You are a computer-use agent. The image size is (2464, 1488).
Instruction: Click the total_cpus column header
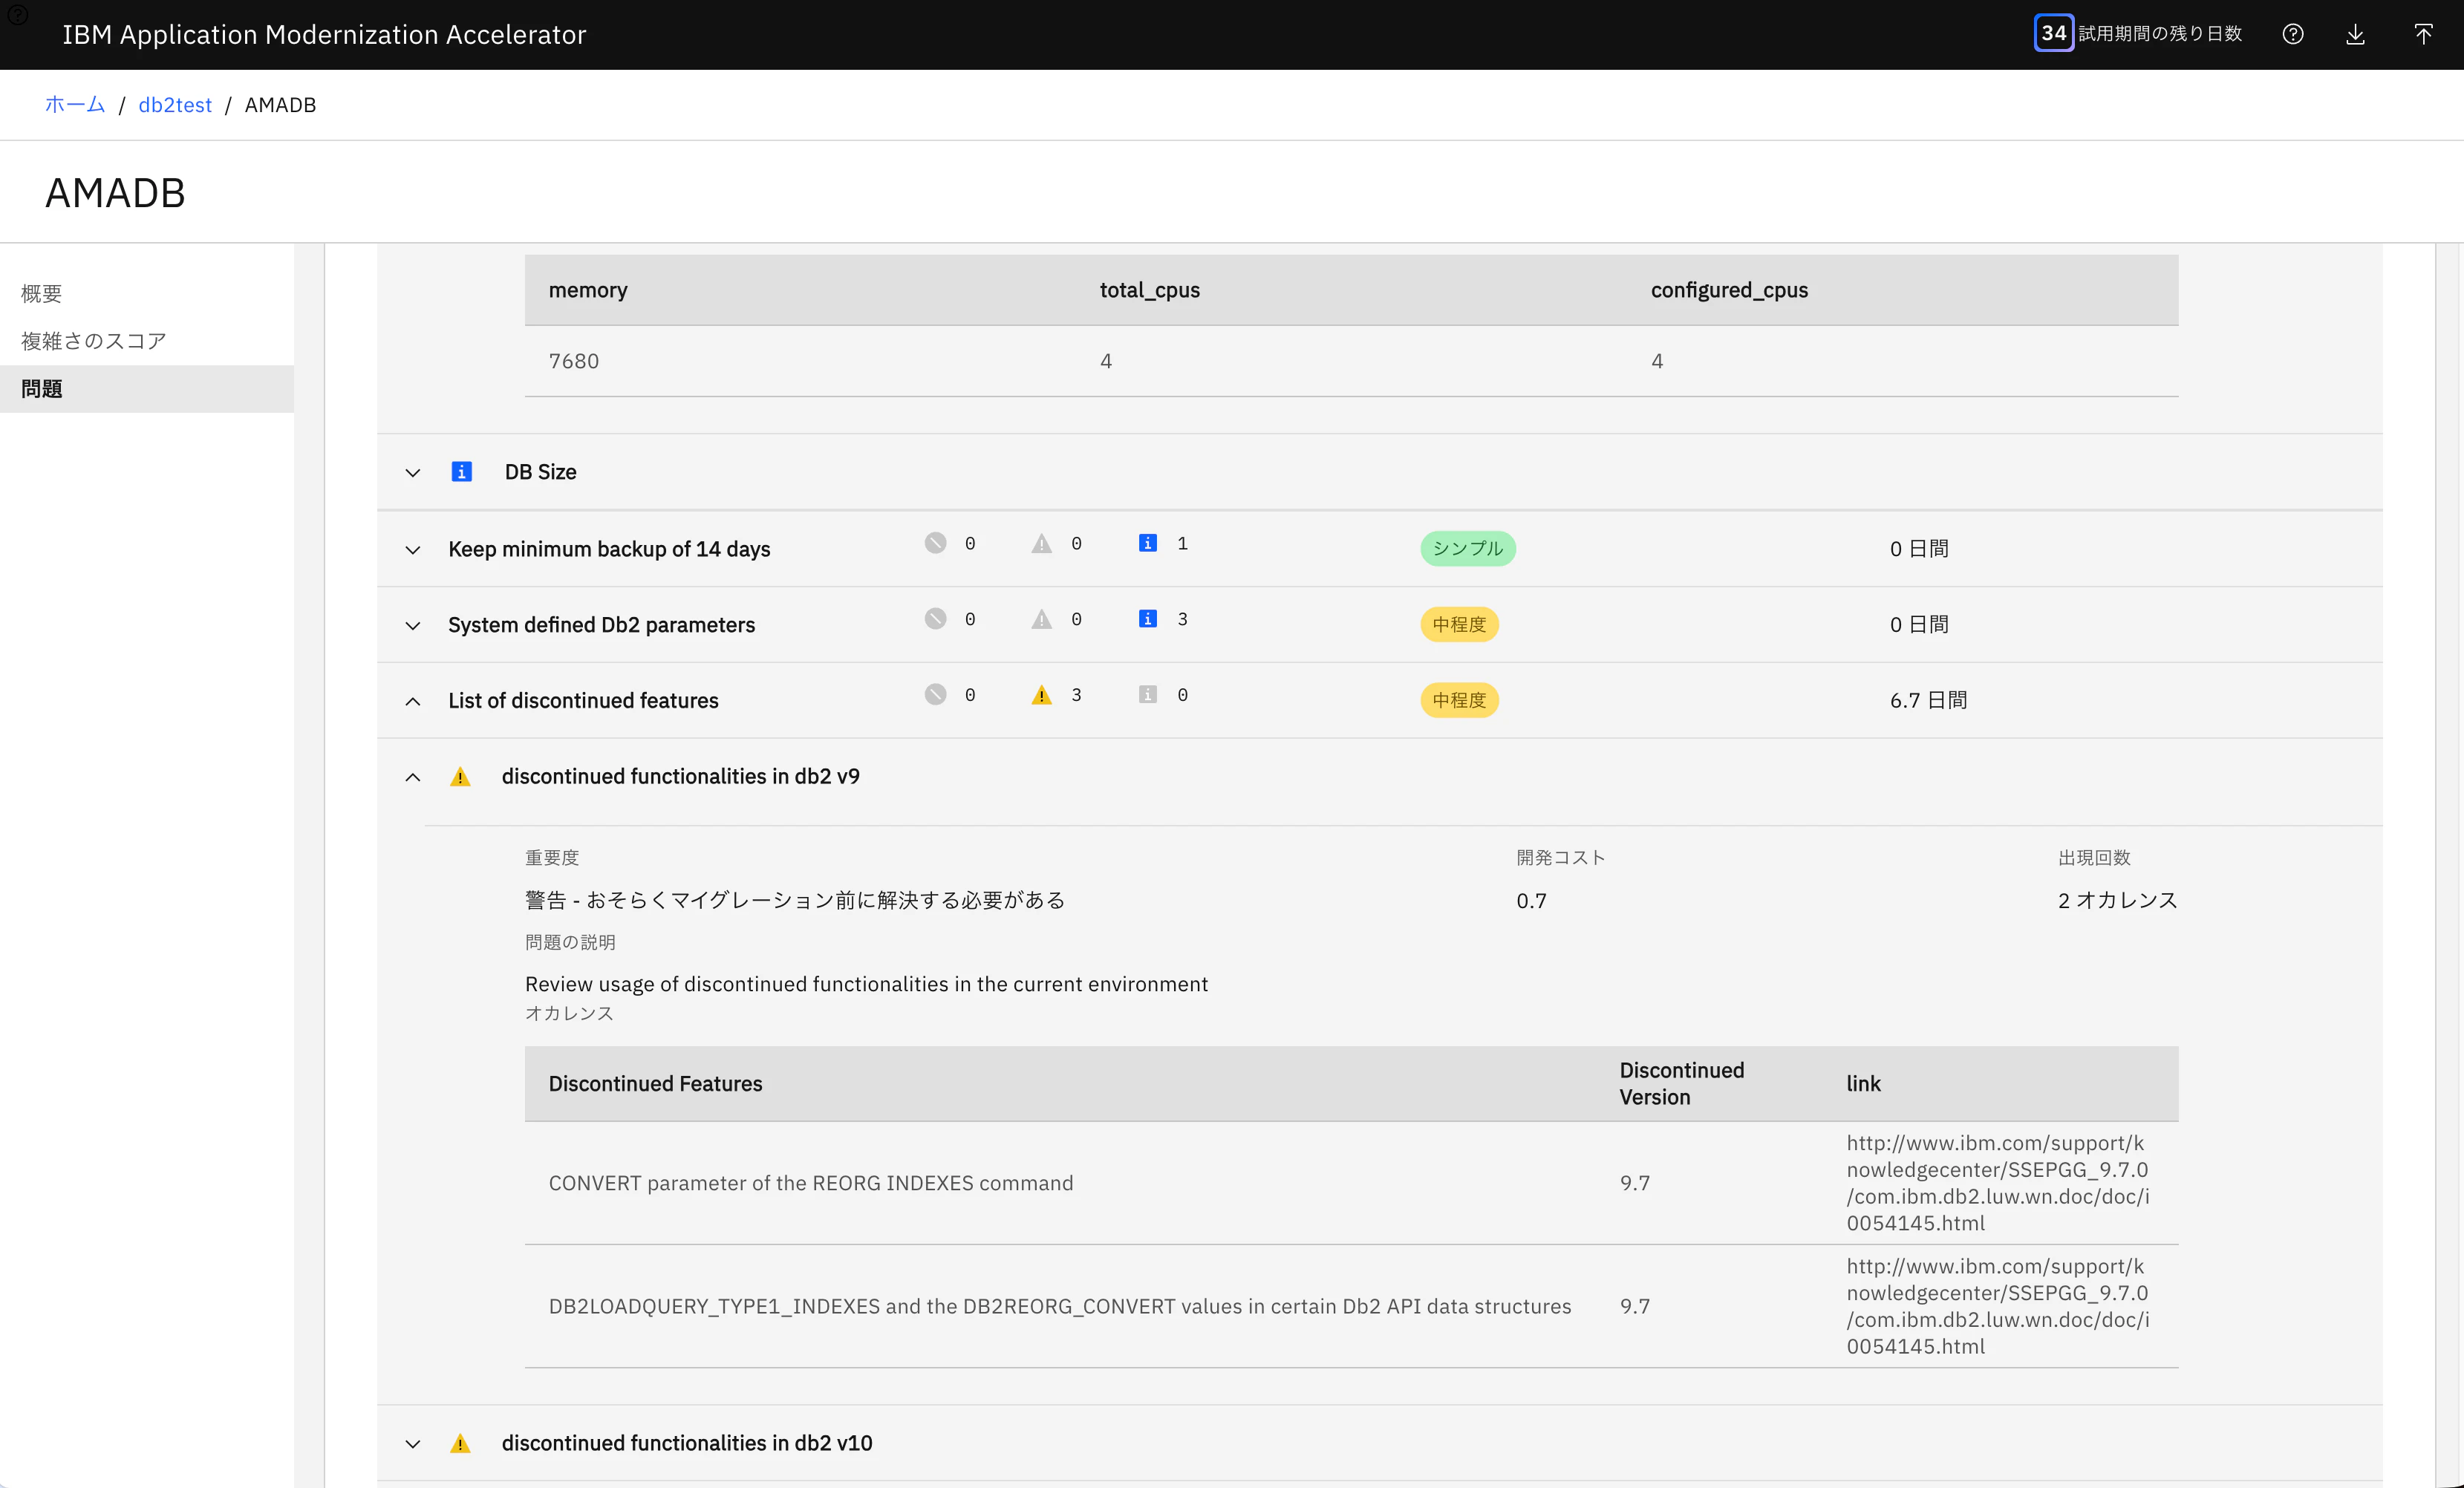[1150, 289]
